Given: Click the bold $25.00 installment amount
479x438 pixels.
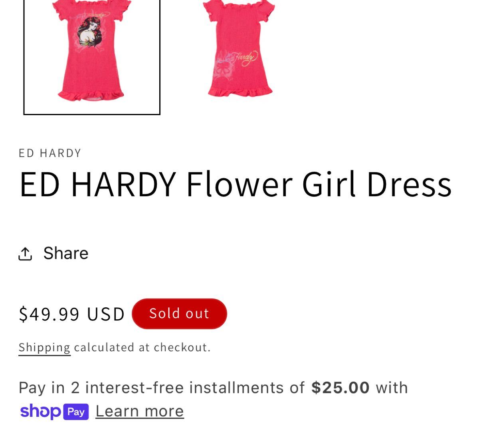Looking at the screenshot, I should (x=340, y=388).
